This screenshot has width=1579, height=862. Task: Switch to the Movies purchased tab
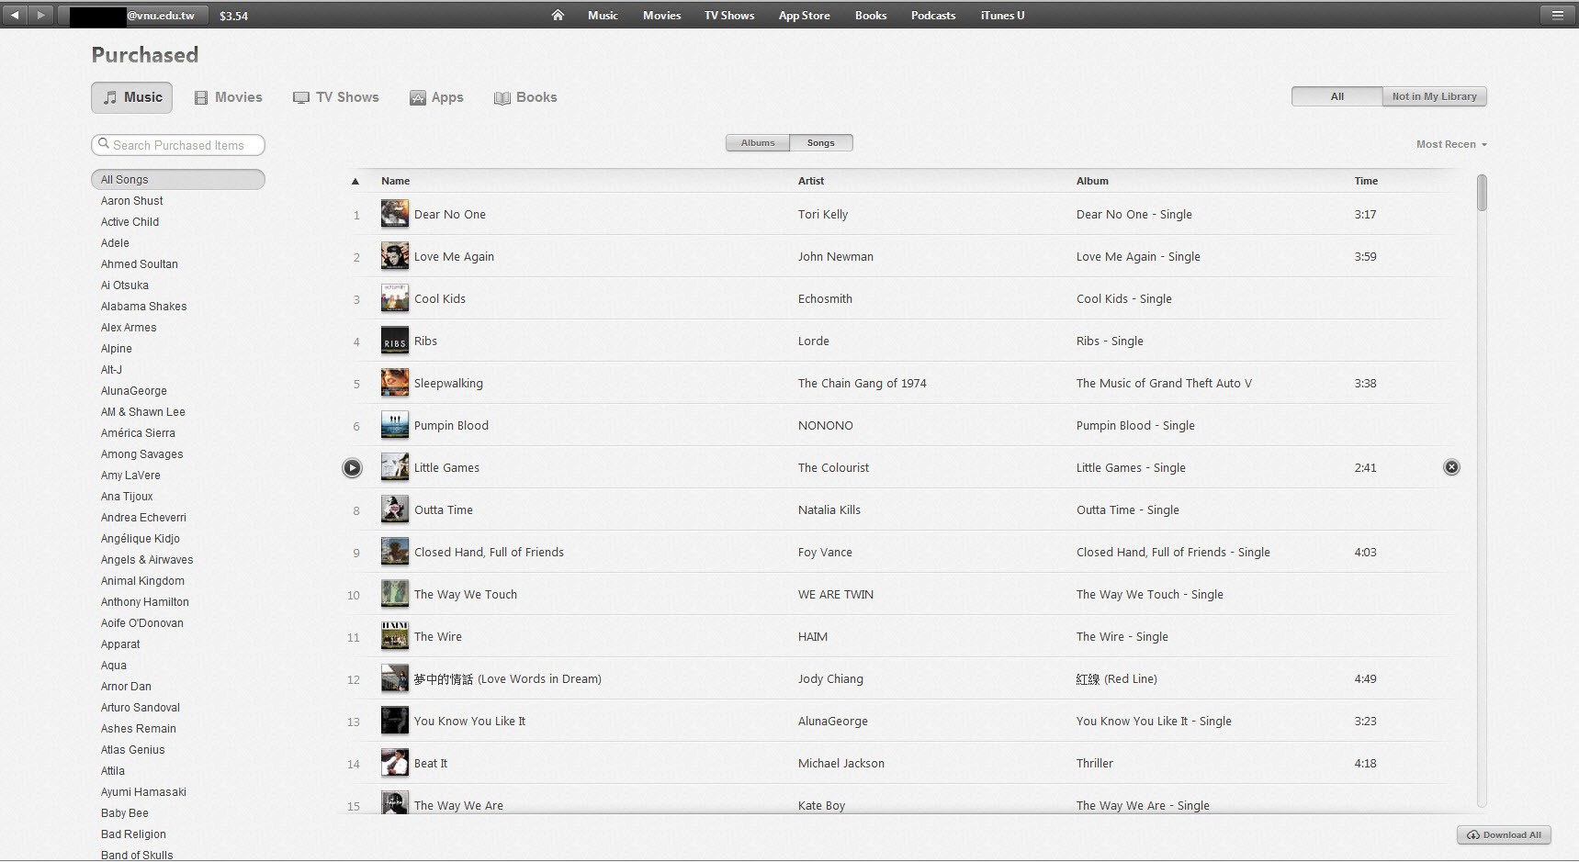pyautogui.click(x=229, y=97)
